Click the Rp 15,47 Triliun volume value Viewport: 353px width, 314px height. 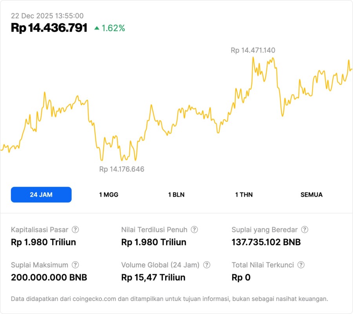153,277
